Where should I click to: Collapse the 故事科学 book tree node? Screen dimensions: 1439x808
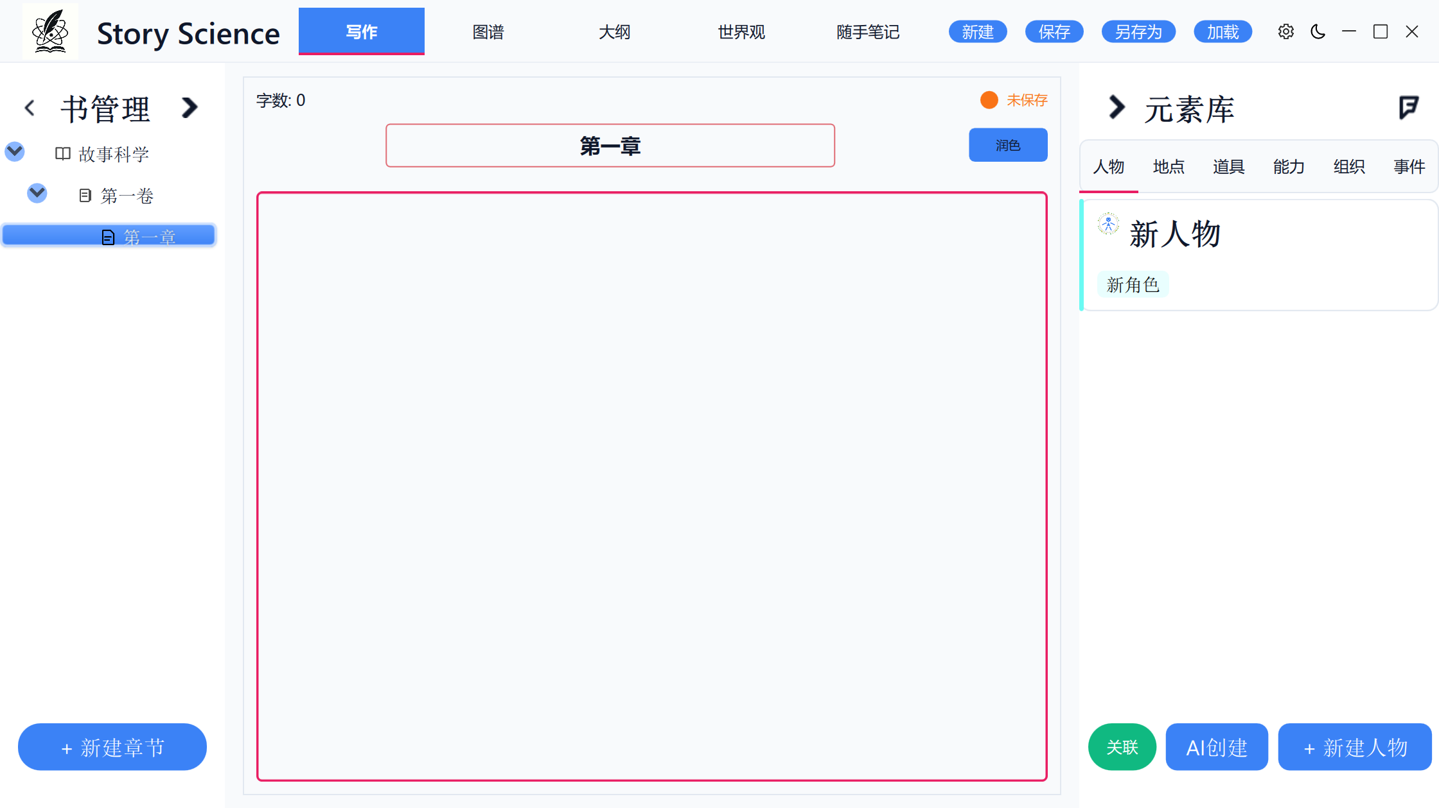pyautogui.click(x=15, y=152)
